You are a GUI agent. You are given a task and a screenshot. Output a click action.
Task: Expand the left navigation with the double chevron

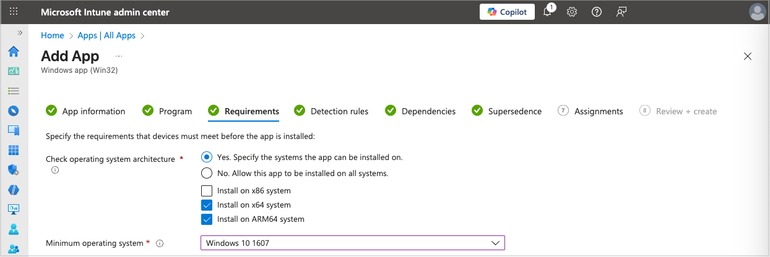20,33
